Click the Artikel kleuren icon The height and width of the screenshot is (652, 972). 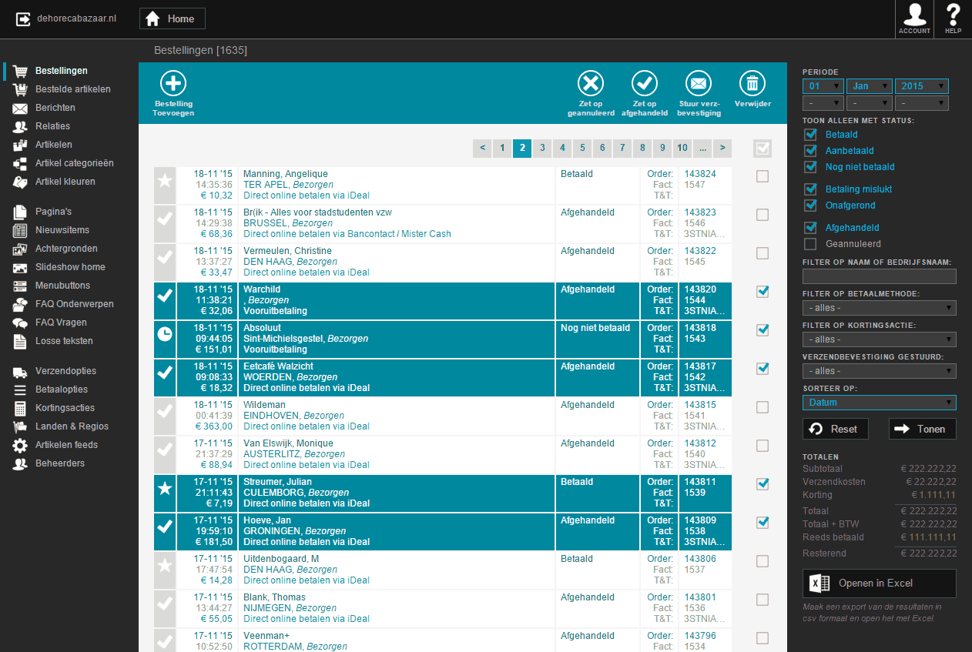[21, 182]
